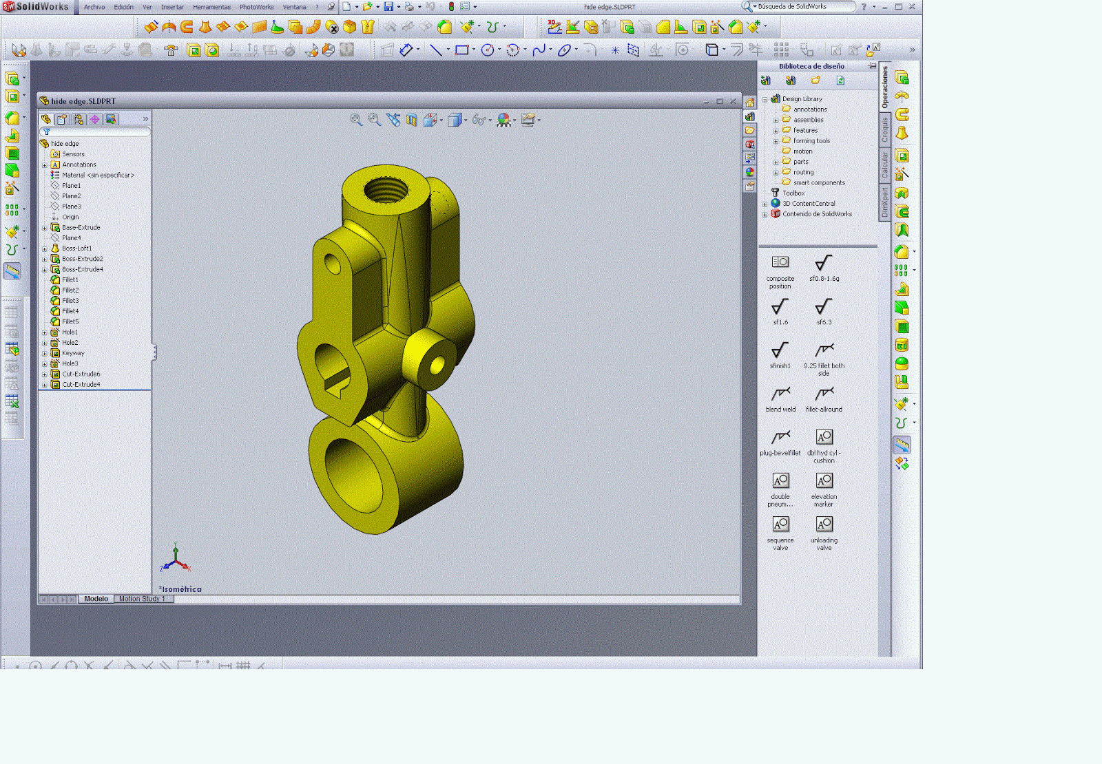
Task: Pin the Biblioteca de diseño panel
Action: (871, 66)
